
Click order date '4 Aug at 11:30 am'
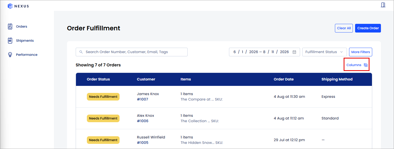pyautogui.click(x=289, y=97)
